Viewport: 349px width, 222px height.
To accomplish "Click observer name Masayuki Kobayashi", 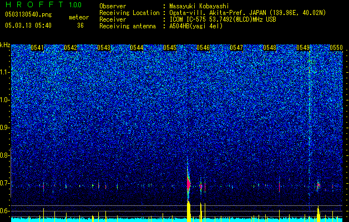I will (x=199, y=6).
